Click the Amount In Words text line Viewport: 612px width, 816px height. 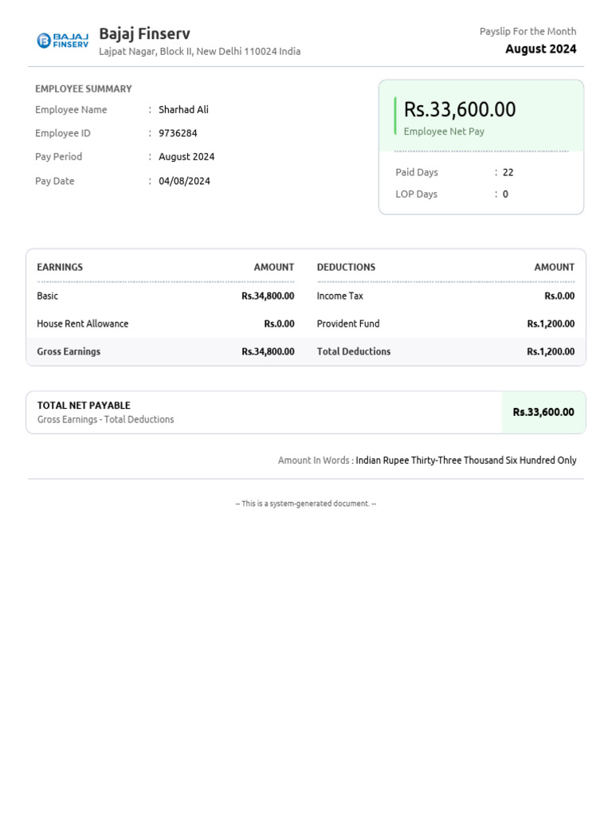[x=427, y=461]
